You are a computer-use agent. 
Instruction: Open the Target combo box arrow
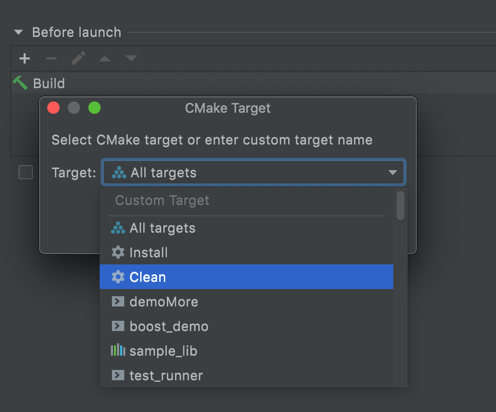click(x=393, y=172)
